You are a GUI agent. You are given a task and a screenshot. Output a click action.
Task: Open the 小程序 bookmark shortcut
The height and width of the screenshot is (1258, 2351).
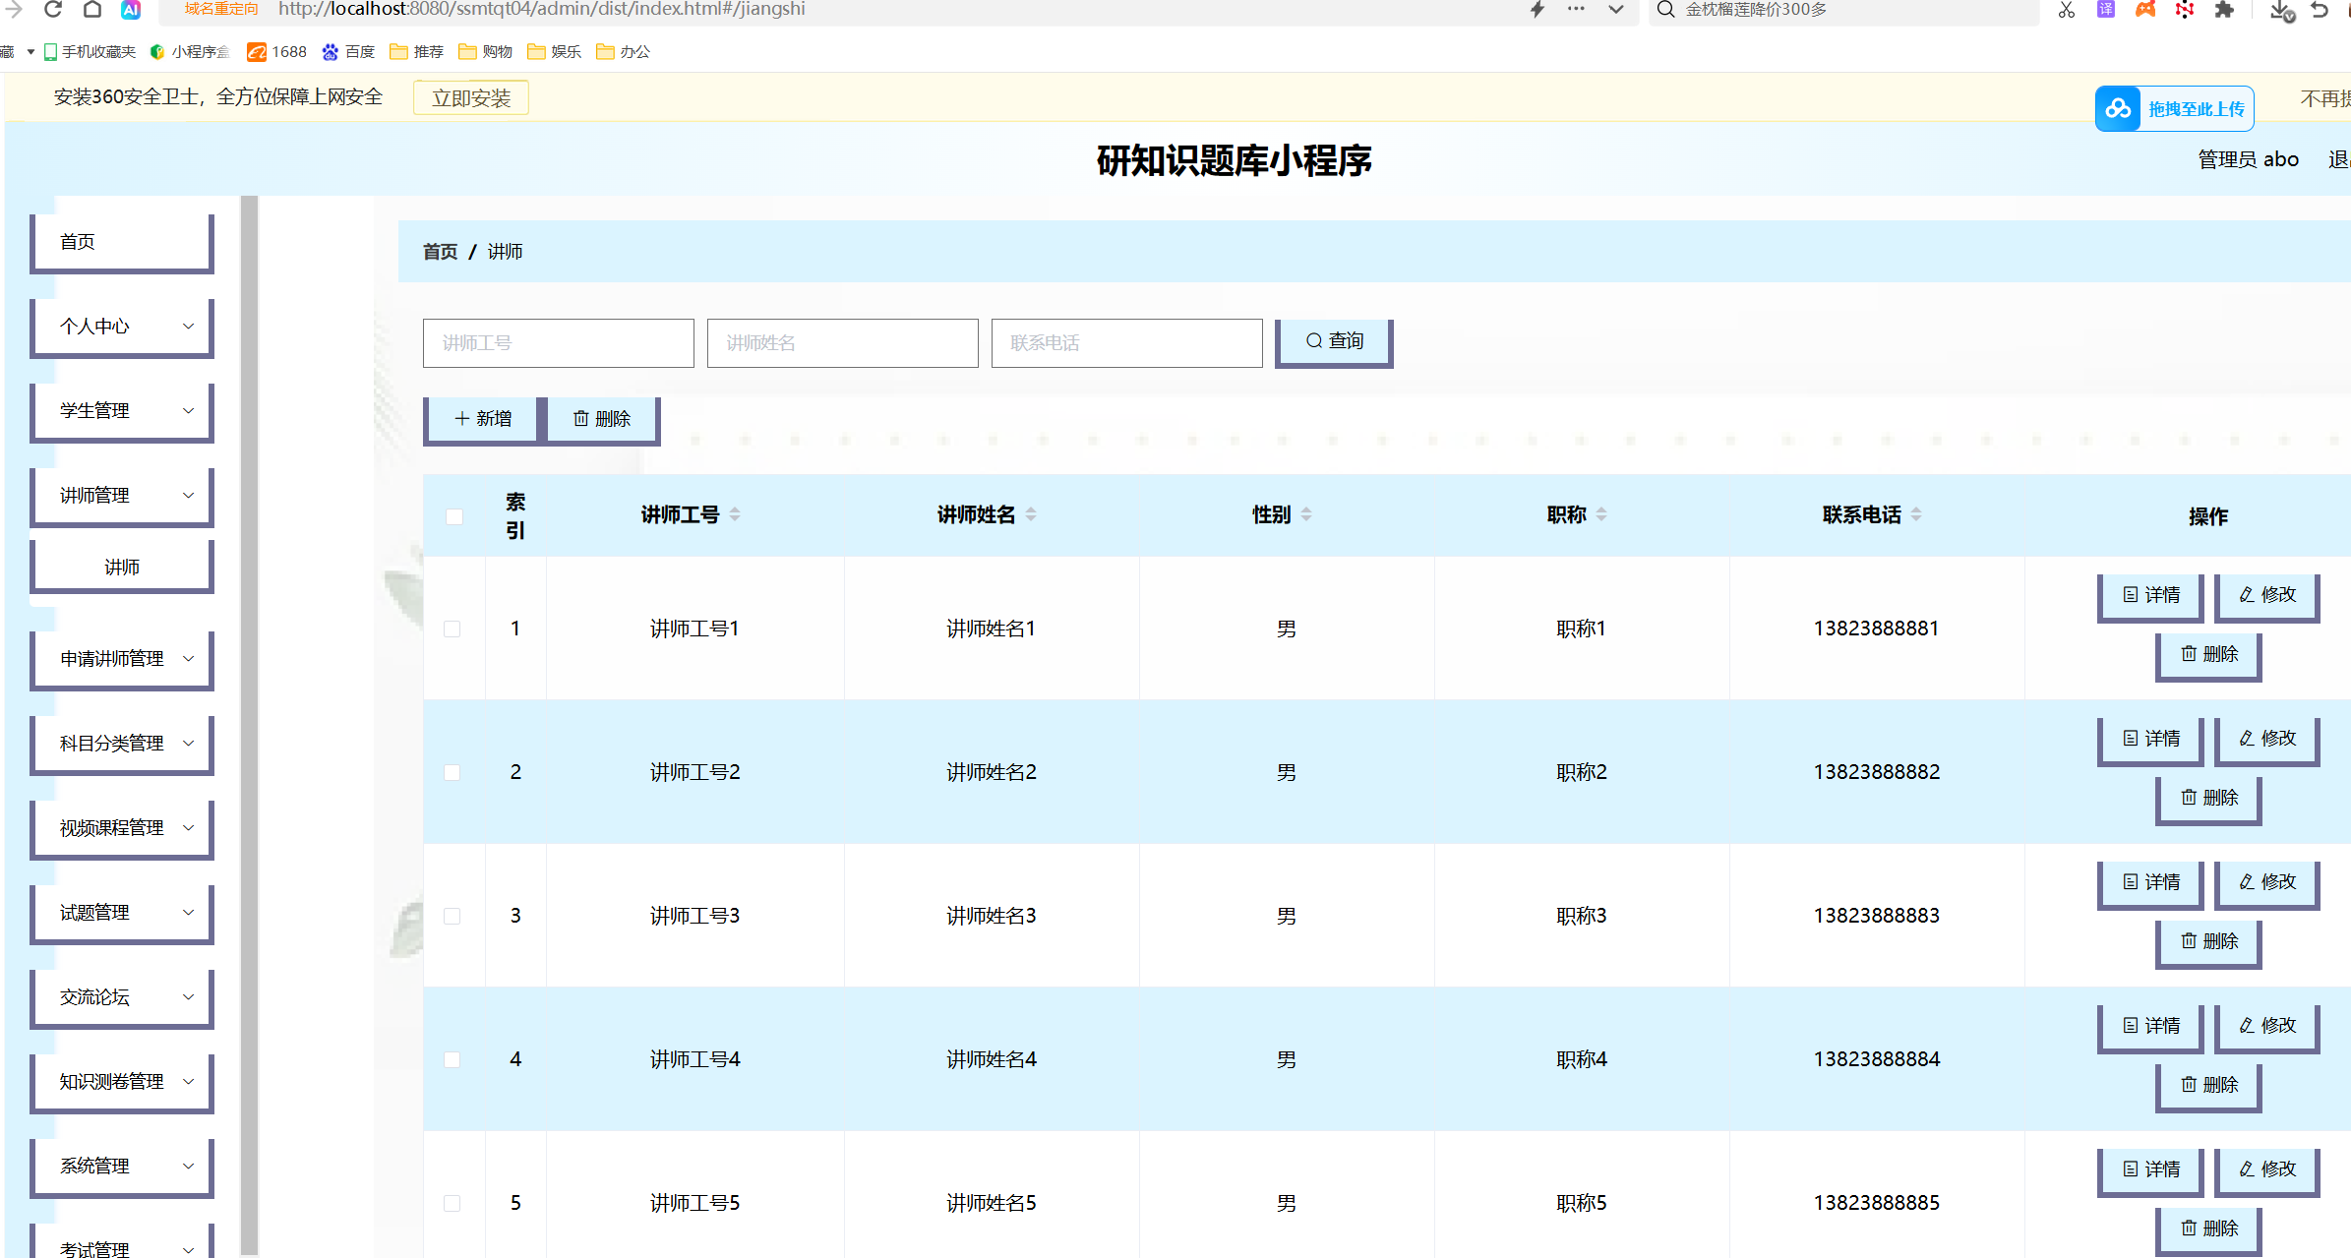tap(190, 51)
